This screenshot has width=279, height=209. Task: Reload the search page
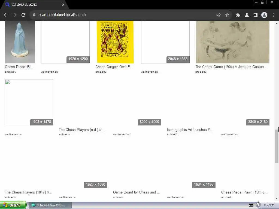pos(23,15)
